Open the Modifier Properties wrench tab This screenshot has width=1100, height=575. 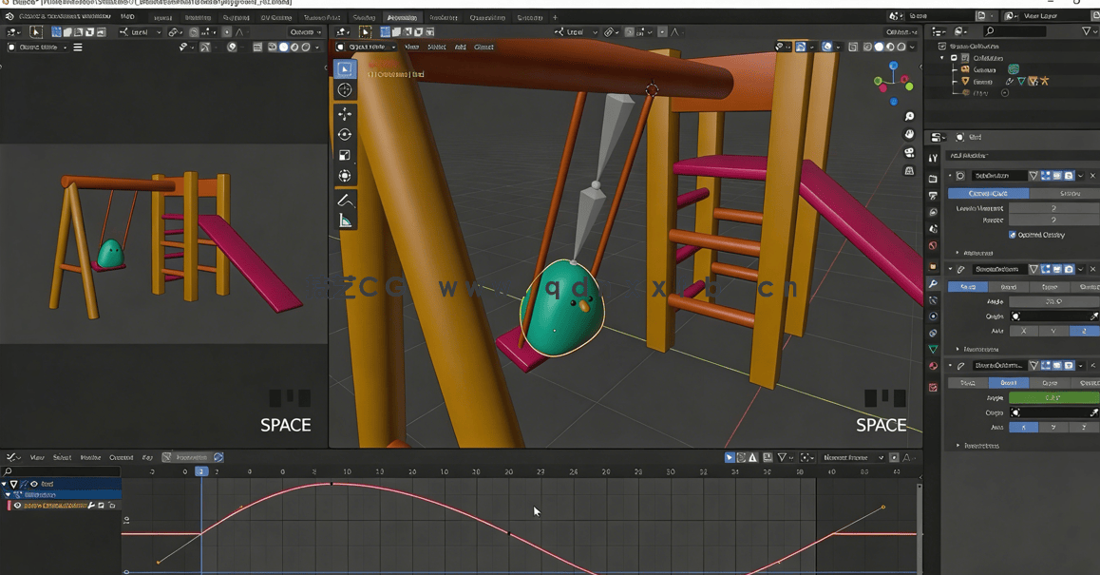933,282
